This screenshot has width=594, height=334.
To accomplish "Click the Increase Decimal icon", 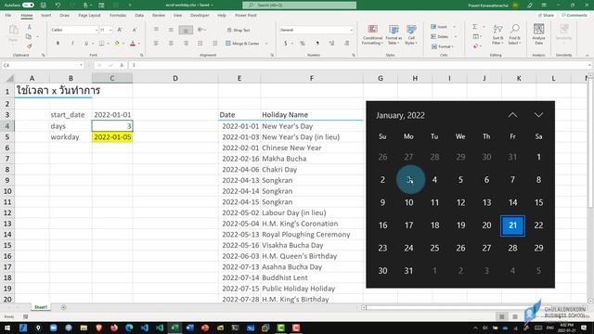I will pyautogui.click(x=332, y=44).
